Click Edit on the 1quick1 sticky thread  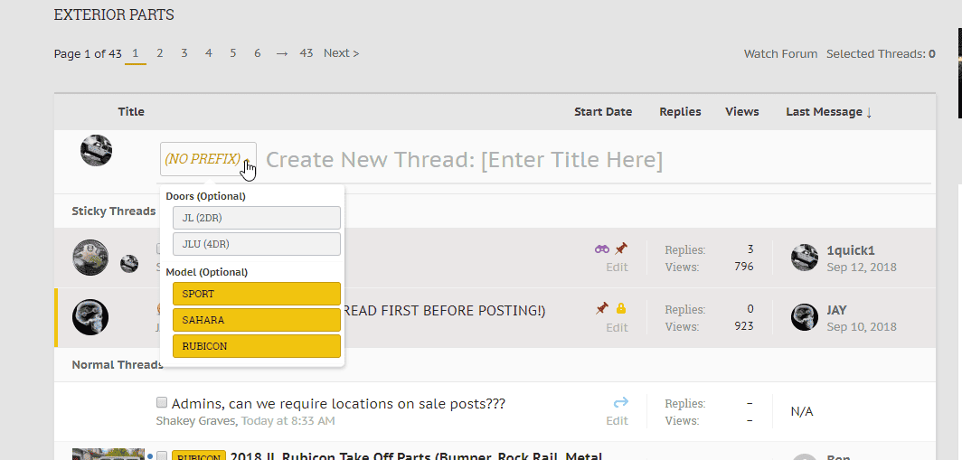click(617, 268)
